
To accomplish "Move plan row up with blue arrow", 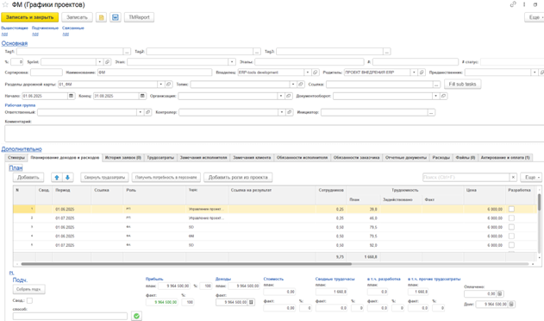I will click(x=57, y=178).
